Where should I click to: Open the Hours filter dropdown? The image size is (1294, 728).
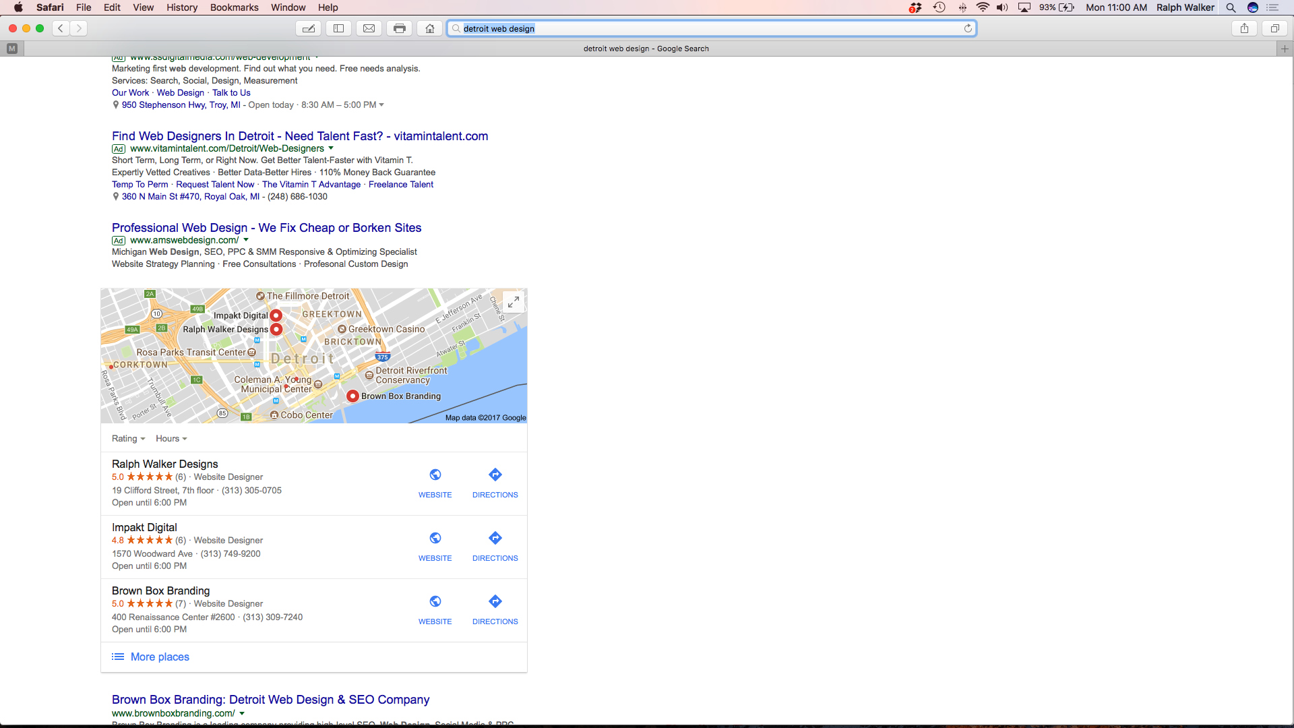[x=171, y=438]
